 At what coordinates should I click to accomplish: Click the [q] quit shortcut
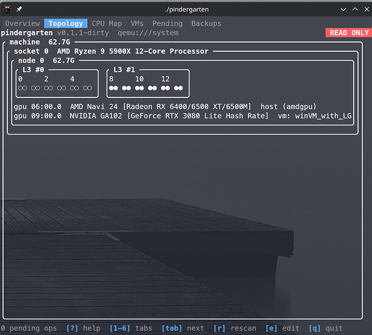coord(326,328)
